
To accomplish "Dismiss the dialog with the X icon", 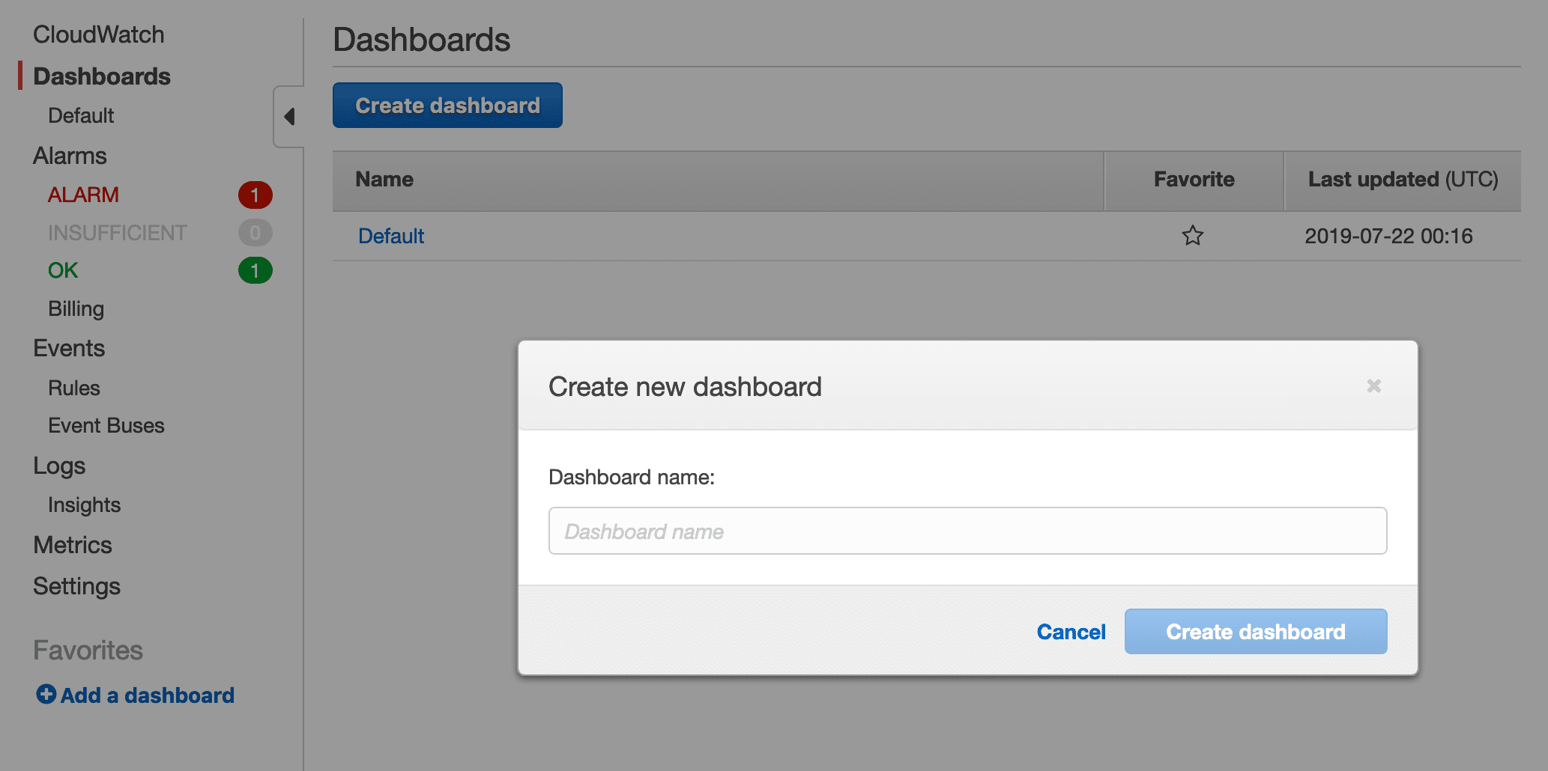I will coord(1373,385).
